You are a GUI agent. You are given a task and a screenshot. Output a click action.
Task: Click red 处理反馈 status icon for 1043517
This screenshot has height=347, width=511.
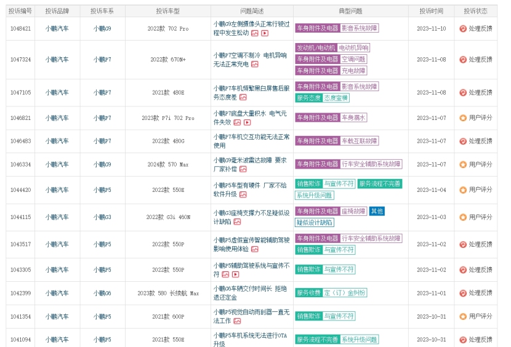coord(463,244)
